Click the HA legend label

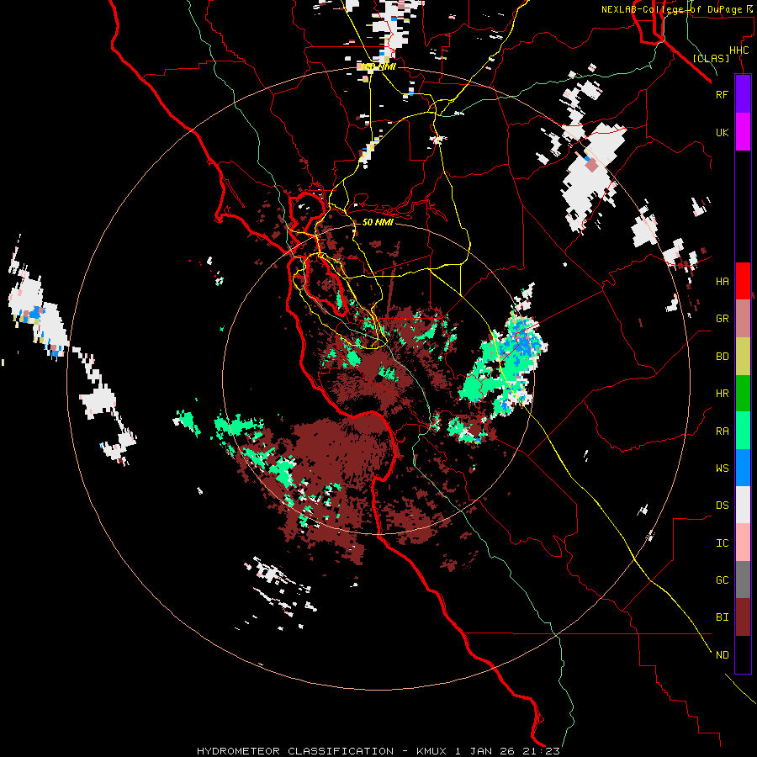click(x=722, y=282)
